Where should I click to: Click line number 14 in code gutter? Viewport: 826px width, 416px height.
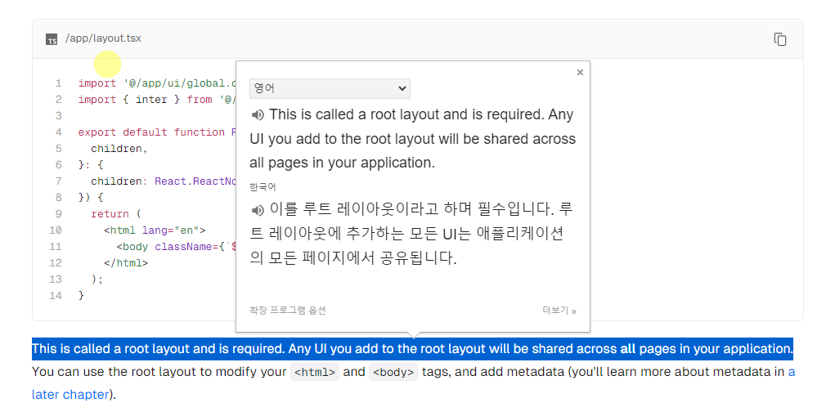pos(56,295)
